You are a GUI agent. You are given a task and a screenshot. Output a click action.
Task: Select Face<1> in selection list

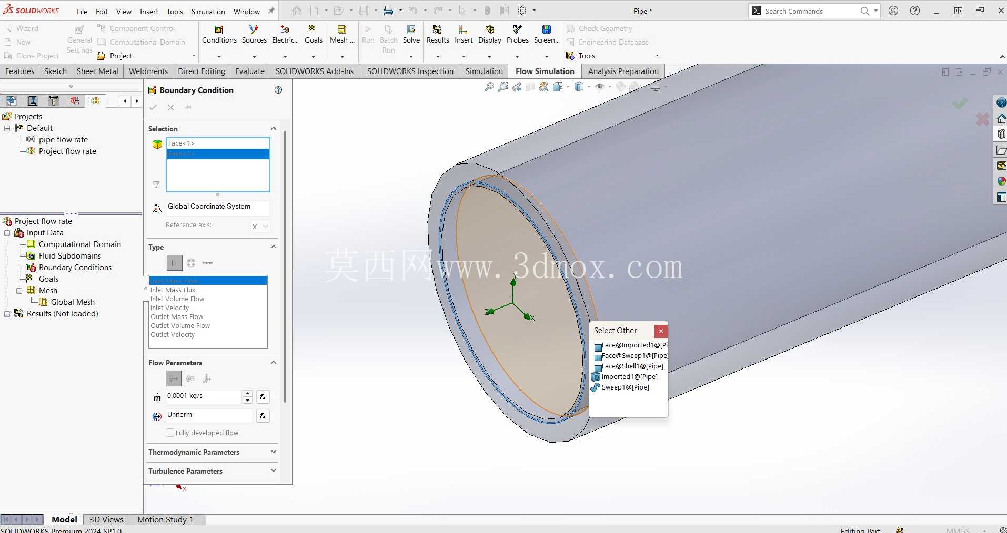[x=218, y=143]
